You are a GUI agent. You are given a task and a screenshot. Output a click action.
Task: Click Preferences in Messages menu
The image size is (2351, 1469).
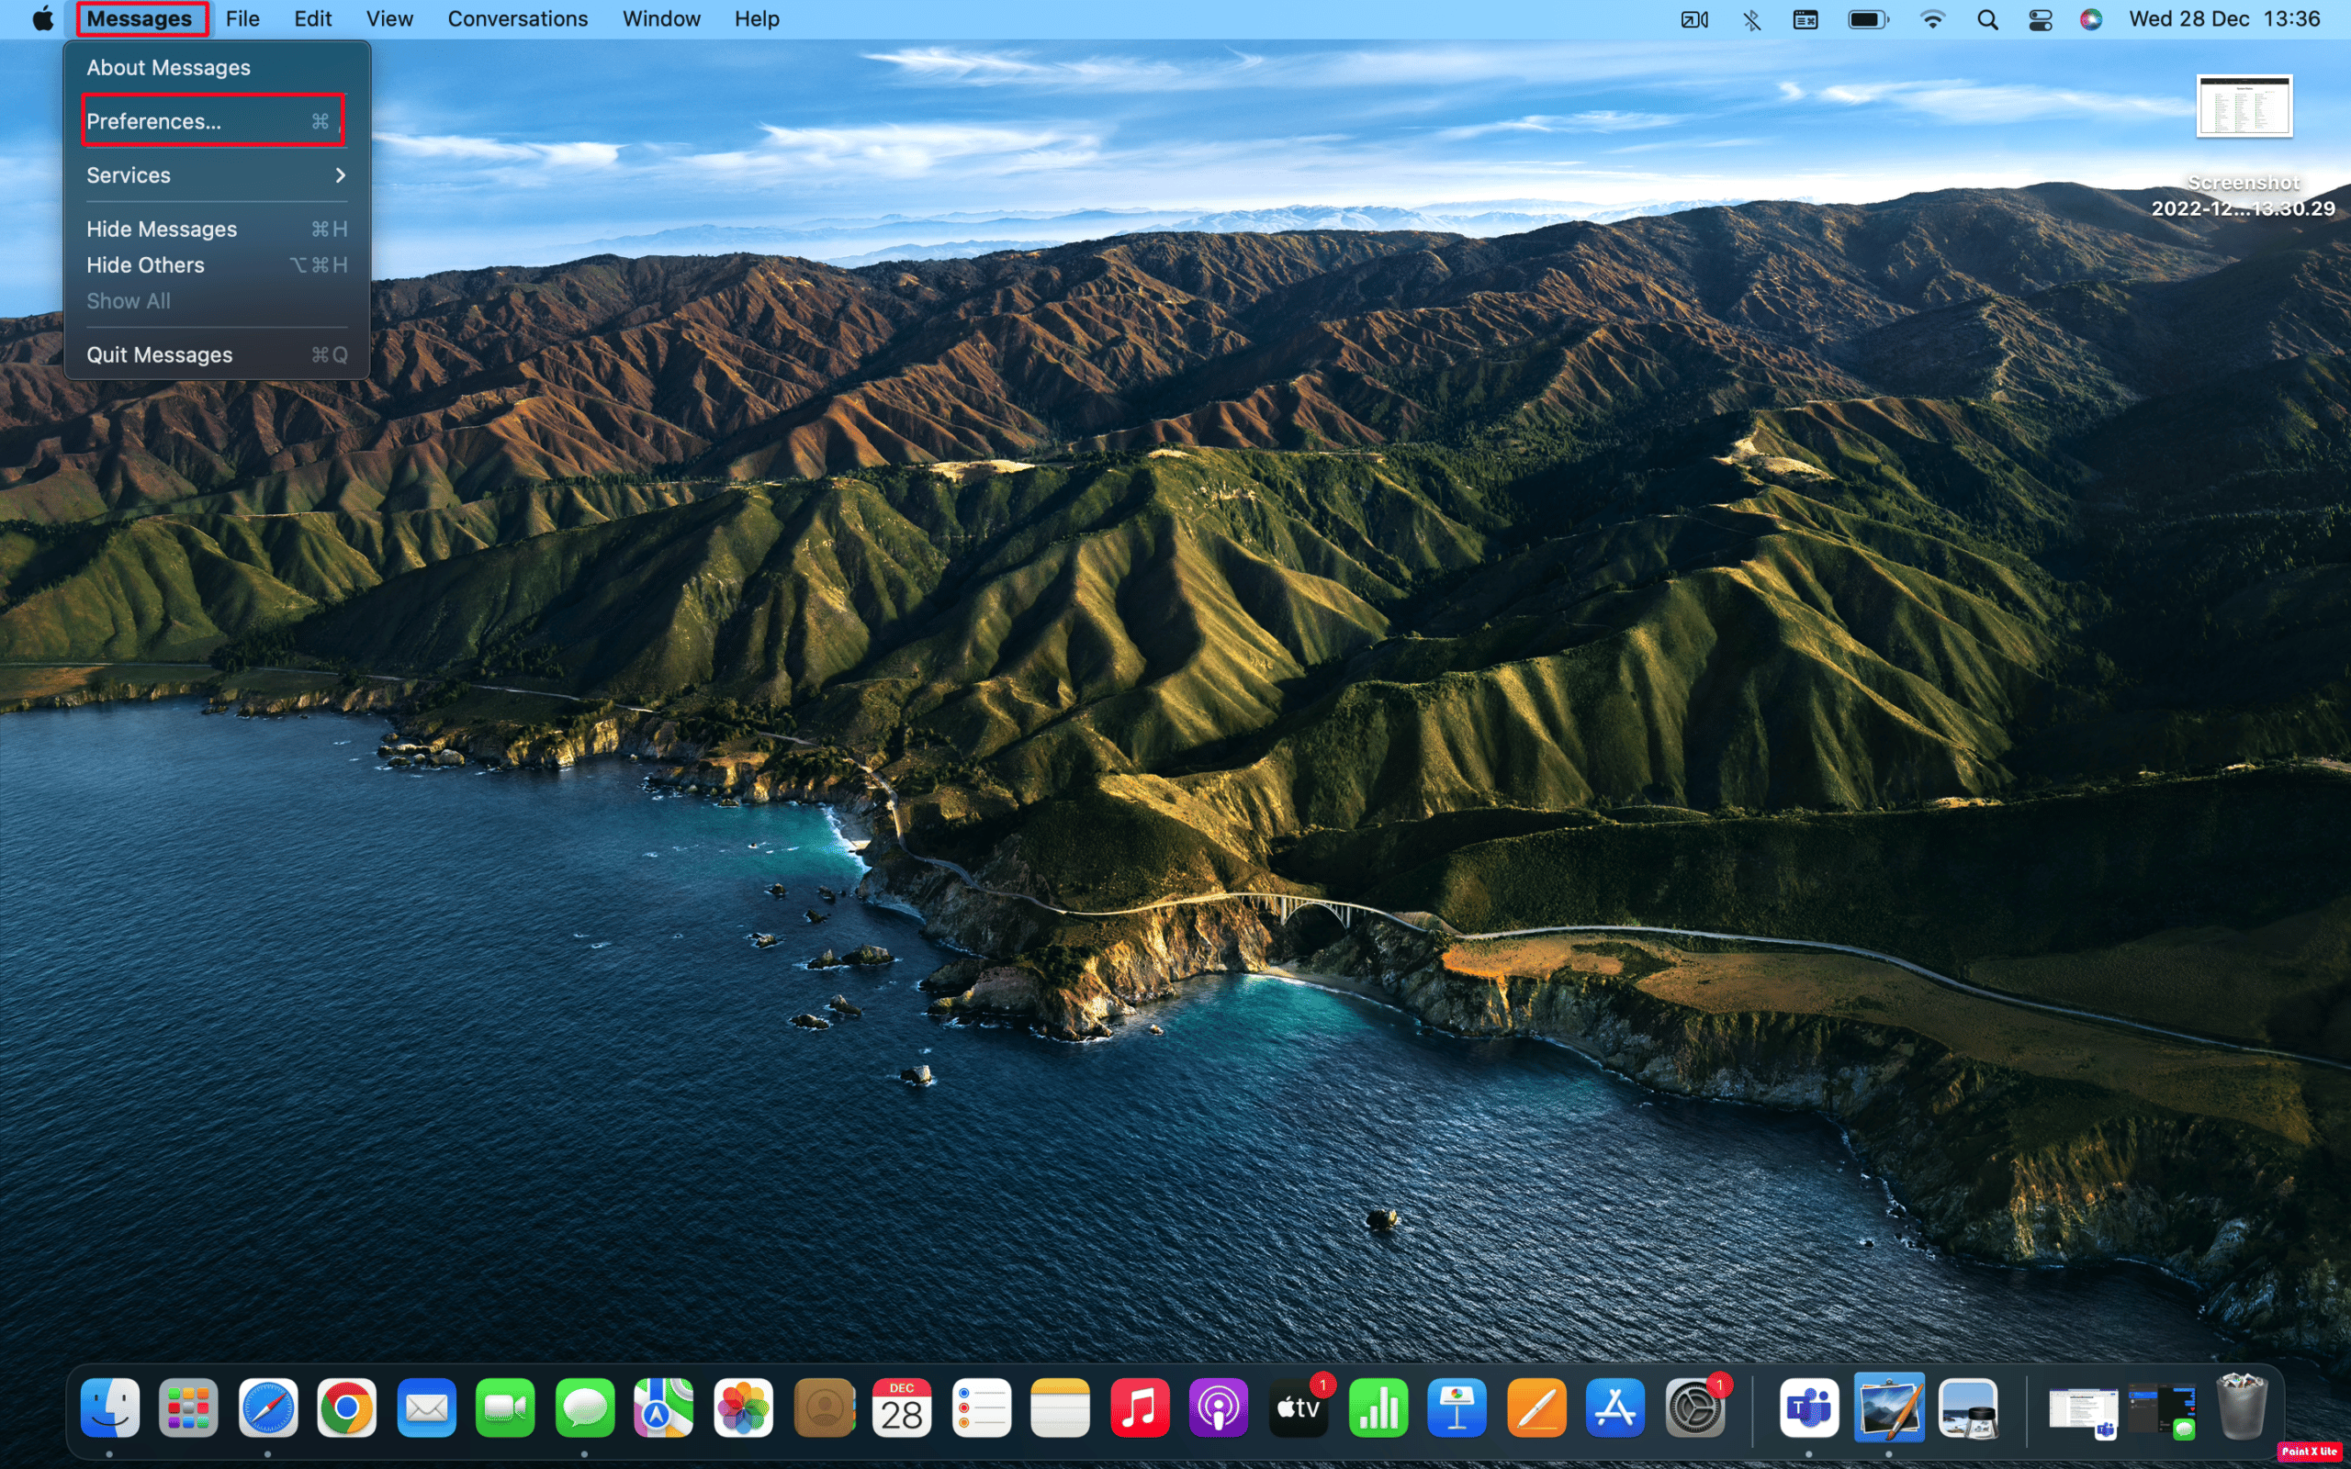[x=215, y=120]
